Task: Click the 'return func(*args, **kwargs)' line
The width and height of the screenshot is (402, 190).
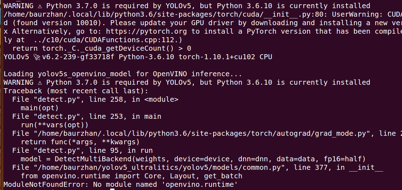Action: tap(80, 142)
